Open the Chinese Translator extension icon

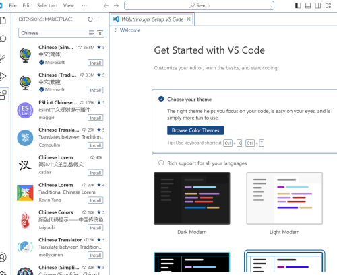pyautogui.click(x=25, y=247)
